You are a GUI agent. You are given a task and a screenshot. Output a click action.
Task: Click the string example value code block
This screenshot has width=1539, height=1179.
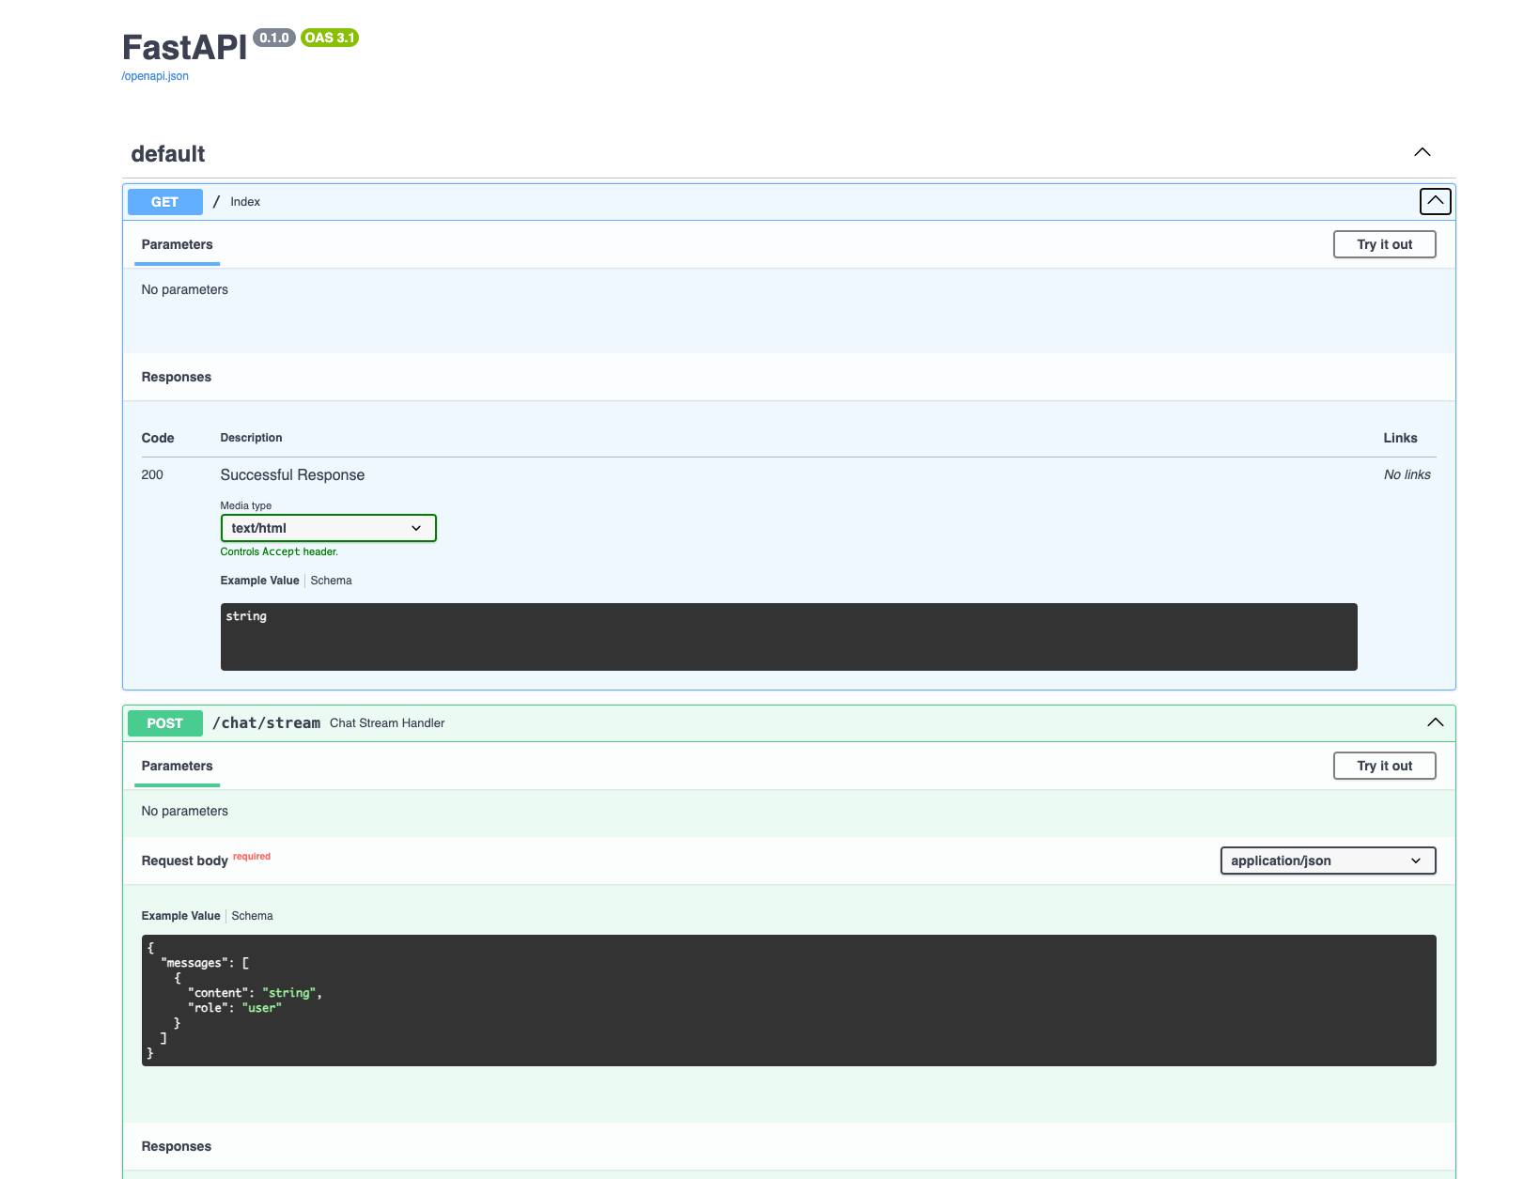[789, 637]
